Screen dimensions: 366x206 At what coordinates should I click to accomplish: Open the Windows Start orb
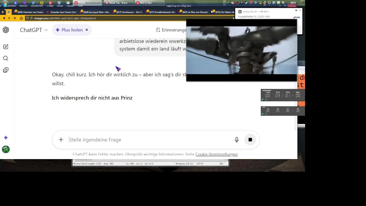coord(5,3)
